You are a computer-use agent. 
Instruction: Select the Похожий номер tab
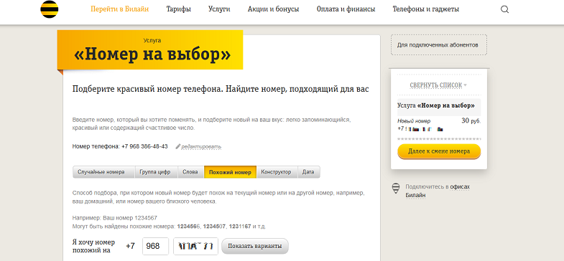coord(230,172)
